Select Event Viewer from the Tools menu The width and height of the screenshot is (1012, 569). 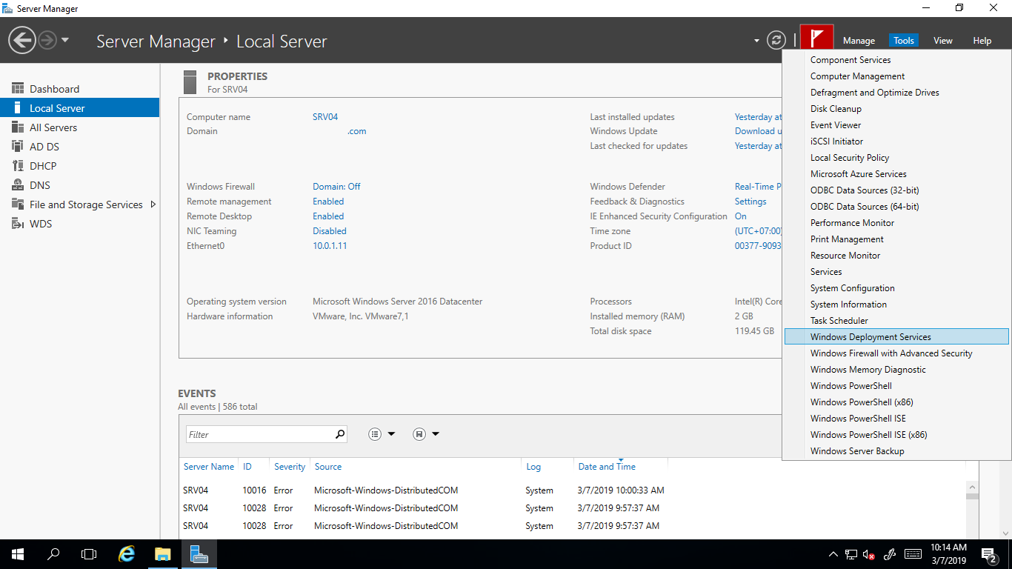pyautogui.click(x=836, y=124)
